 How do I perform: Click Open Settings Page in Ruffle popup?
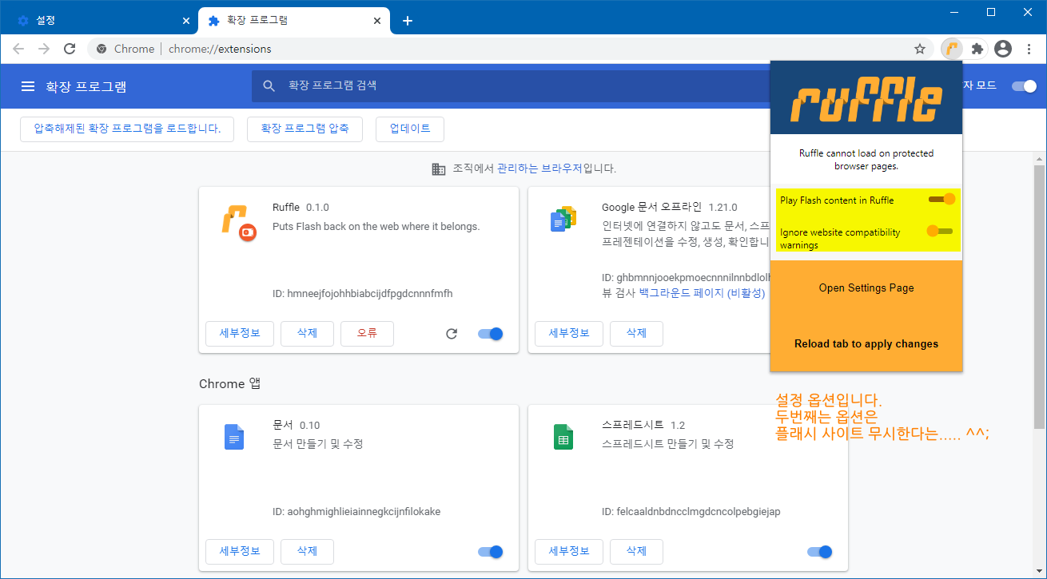pos(866,288)
